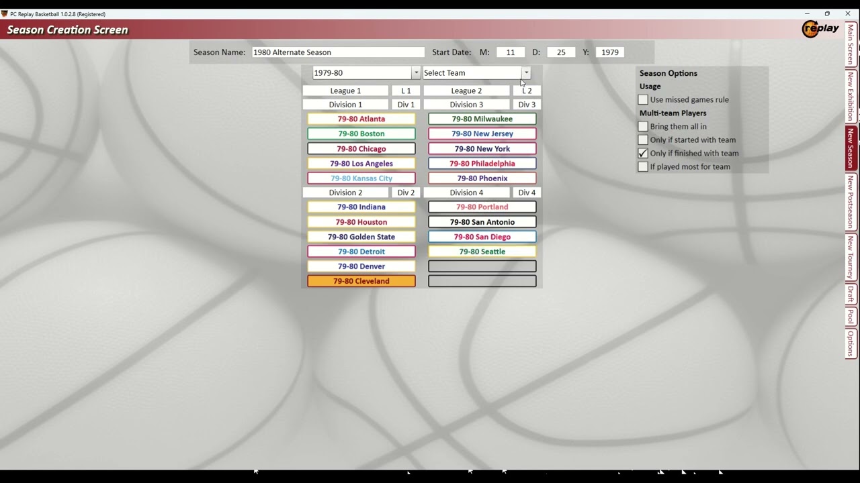
Task: Edit the Div 1 abbreviation field
Action: pos(406,104)
